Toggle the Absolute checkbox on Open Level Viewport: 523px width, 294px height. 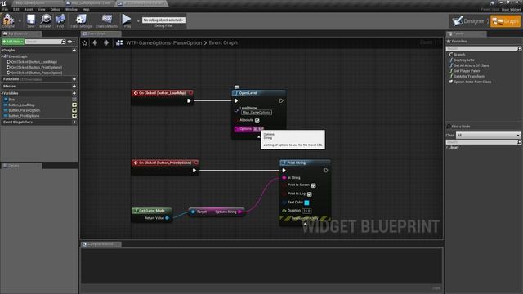tap(257, 121)
